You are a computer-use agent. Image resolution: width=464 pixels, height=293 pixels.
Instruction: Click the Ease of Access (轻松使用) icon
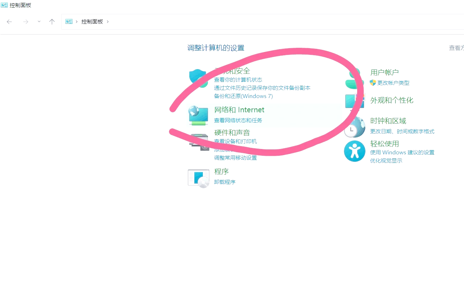(x=354, y=151)
